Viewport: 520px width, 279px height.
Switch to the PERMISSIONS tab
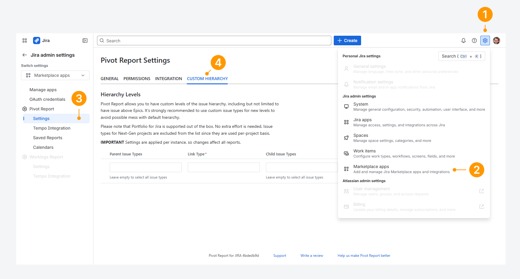[x=137, y=79]
